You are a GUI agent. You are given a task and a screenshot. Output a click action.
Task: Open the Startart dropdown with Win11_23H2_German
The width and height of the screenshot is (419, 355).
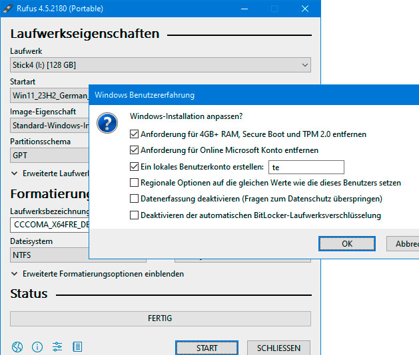(49, 95)
